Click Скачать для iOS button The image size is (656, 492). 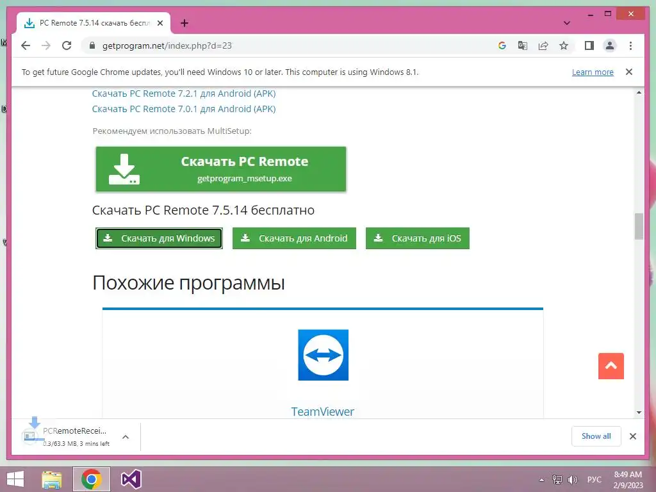[418, 238]
